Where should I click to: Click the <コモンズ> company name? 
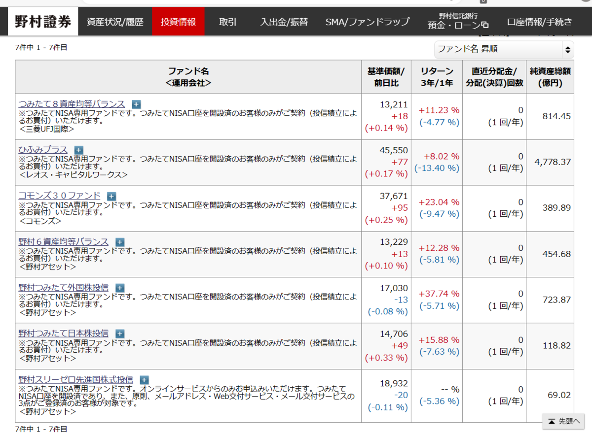(x=40, y=221)
